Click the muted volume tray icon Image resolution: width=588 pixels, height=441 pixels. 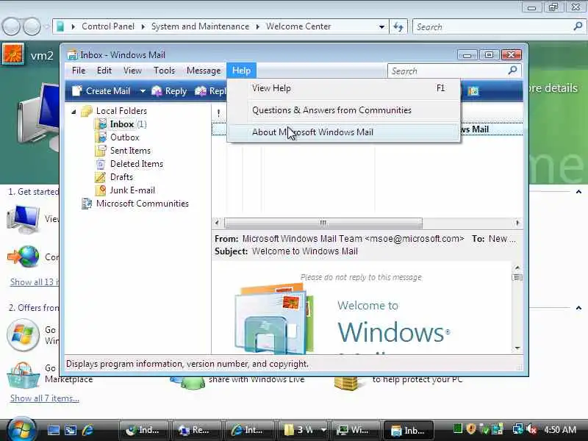click(531, 429)
